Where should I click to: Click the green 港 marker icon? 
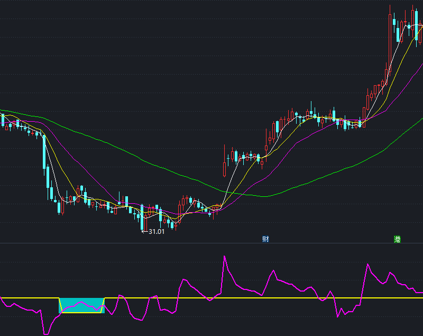tap(397, 239)
